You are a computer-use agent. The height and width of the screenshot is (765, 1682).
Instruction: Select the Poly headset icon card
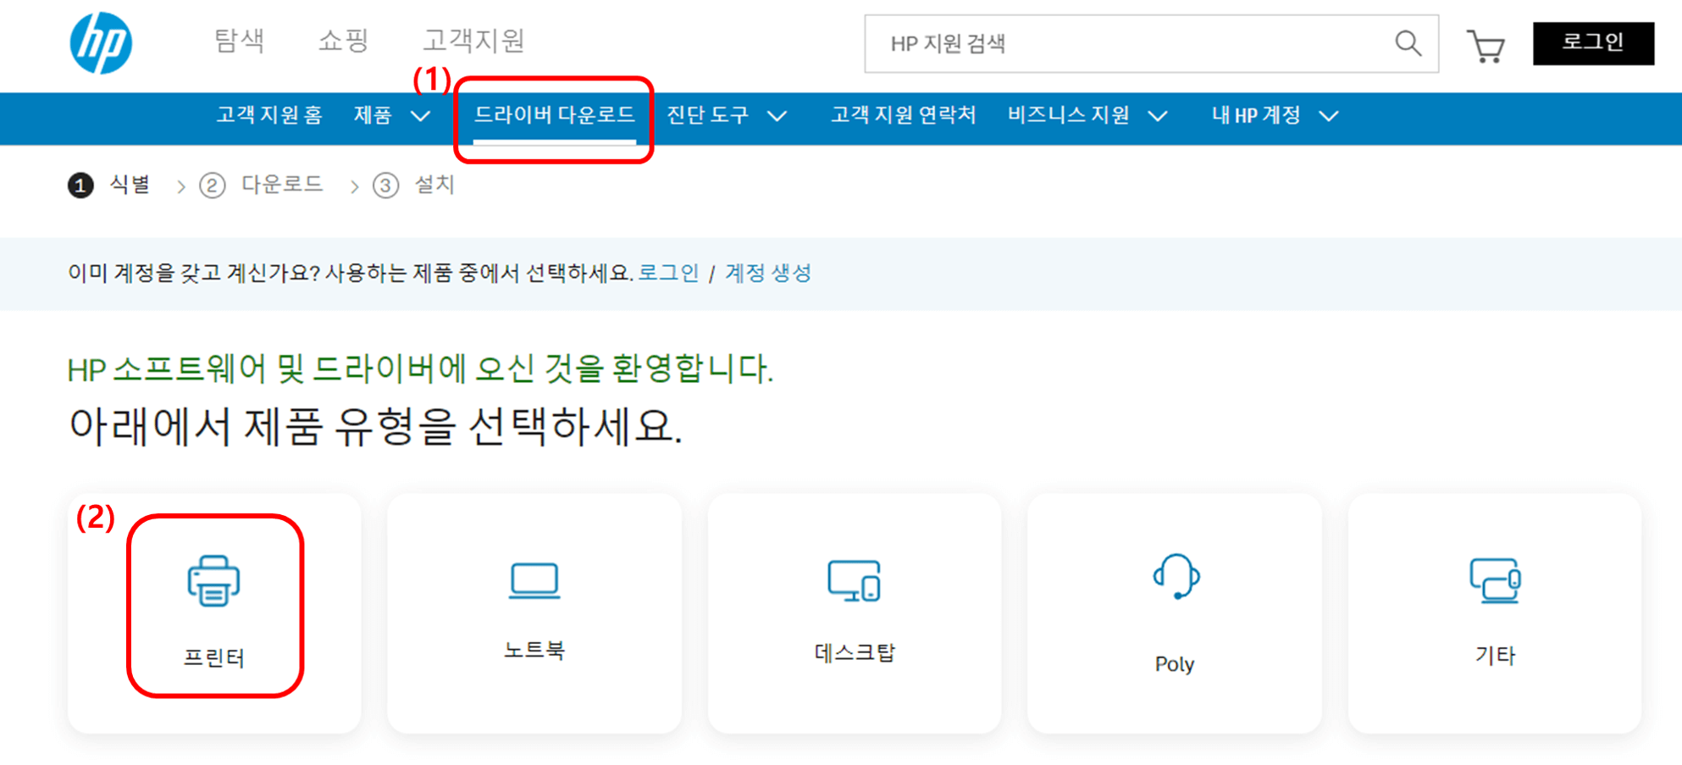click(x=1174, y=612)
